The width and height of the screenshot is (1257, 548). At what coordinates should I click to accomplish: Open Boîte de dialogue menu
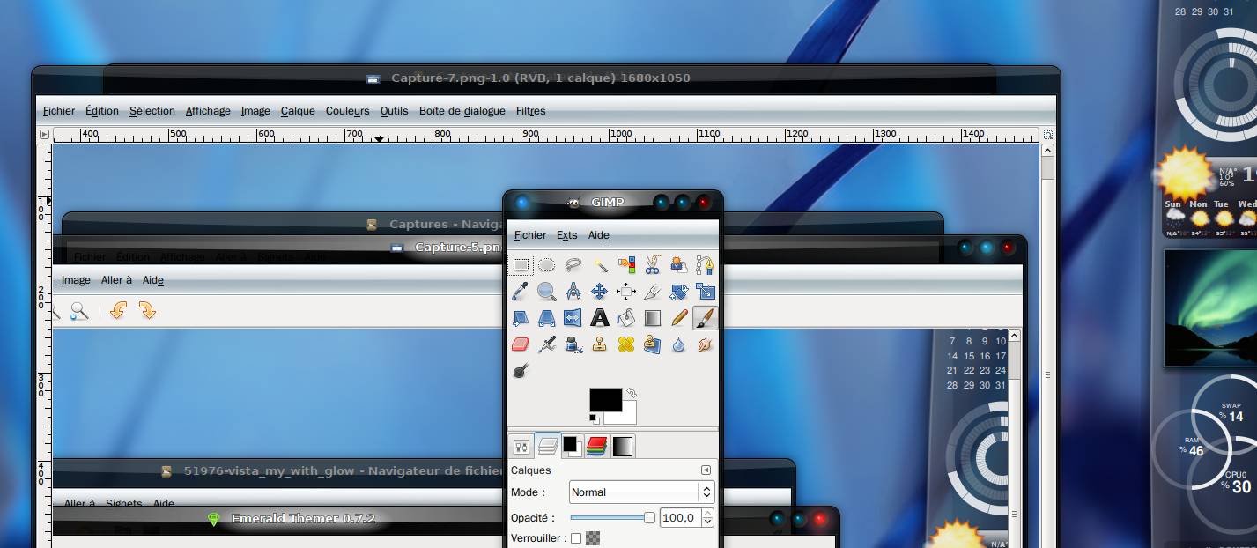point(462,111)
